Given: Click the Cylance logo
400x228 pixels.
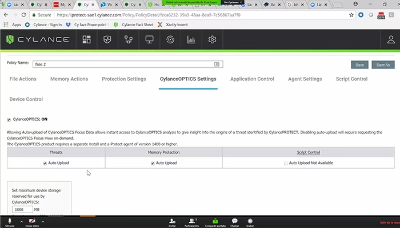Looking at the screenshot, I should (x=38, y=39).
